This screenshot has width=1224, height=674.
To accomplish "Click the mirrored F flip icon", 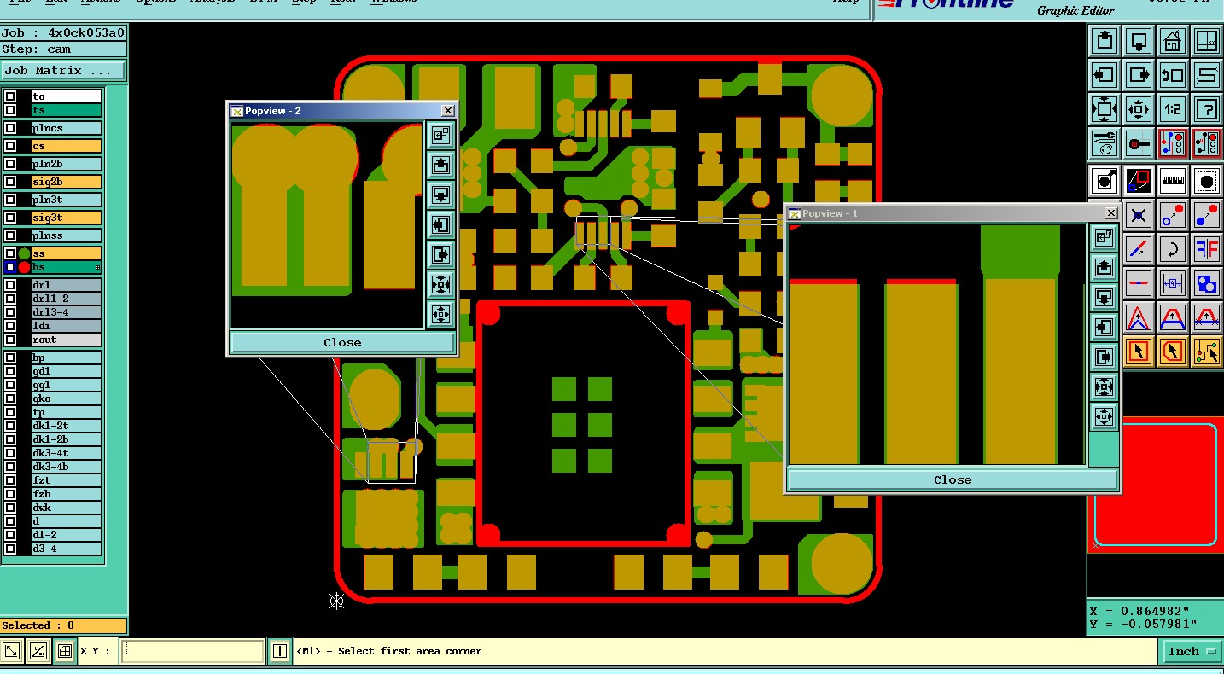I will pyautogui.click(x=1206, y=249).
